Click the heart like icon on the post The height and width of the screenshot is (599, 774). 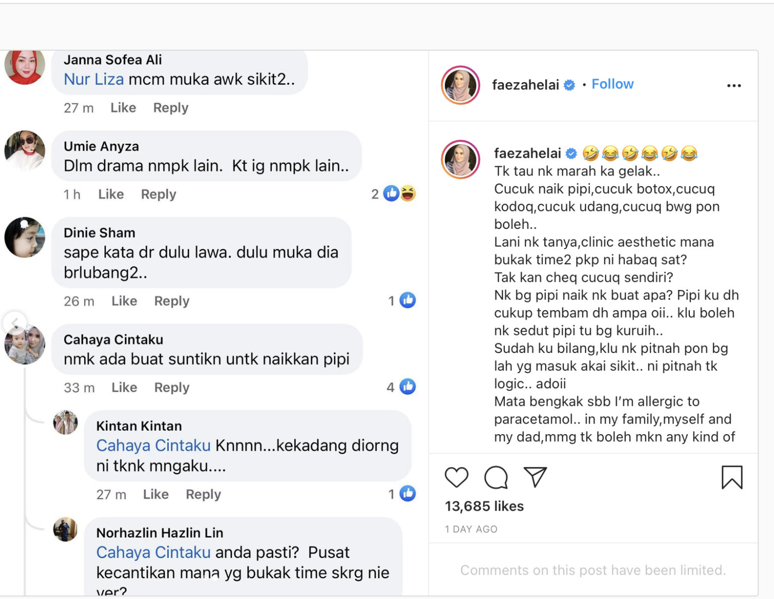tap(457, 477)
